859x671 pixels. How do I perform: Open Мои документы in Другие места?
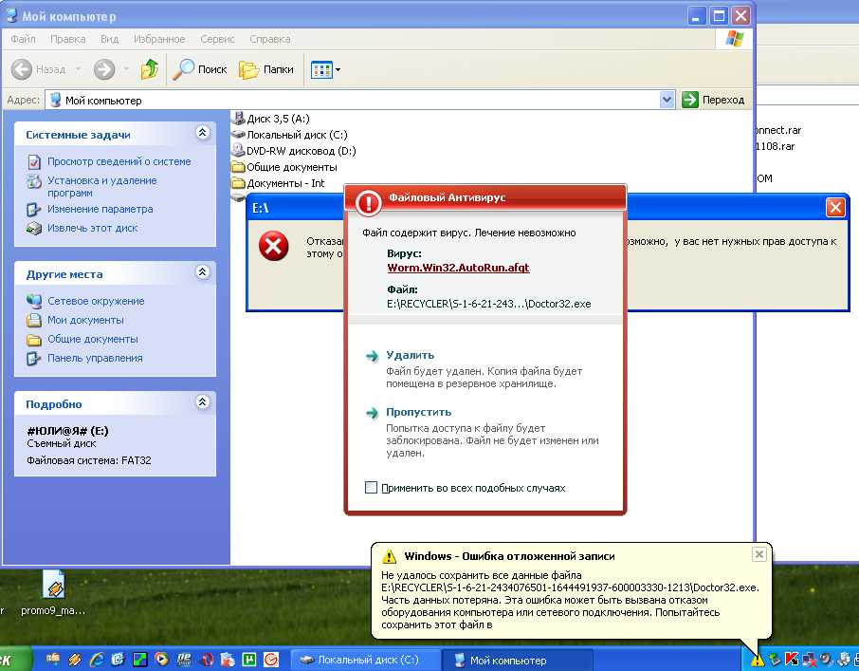click(x=85, y=320)
